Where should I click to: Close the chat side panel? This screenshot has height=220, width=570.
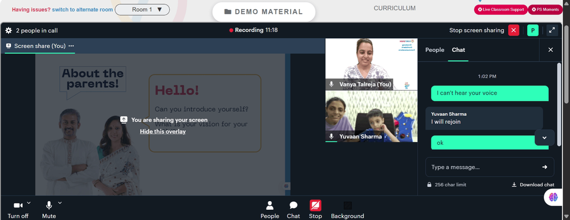click(x=551, y=50)
